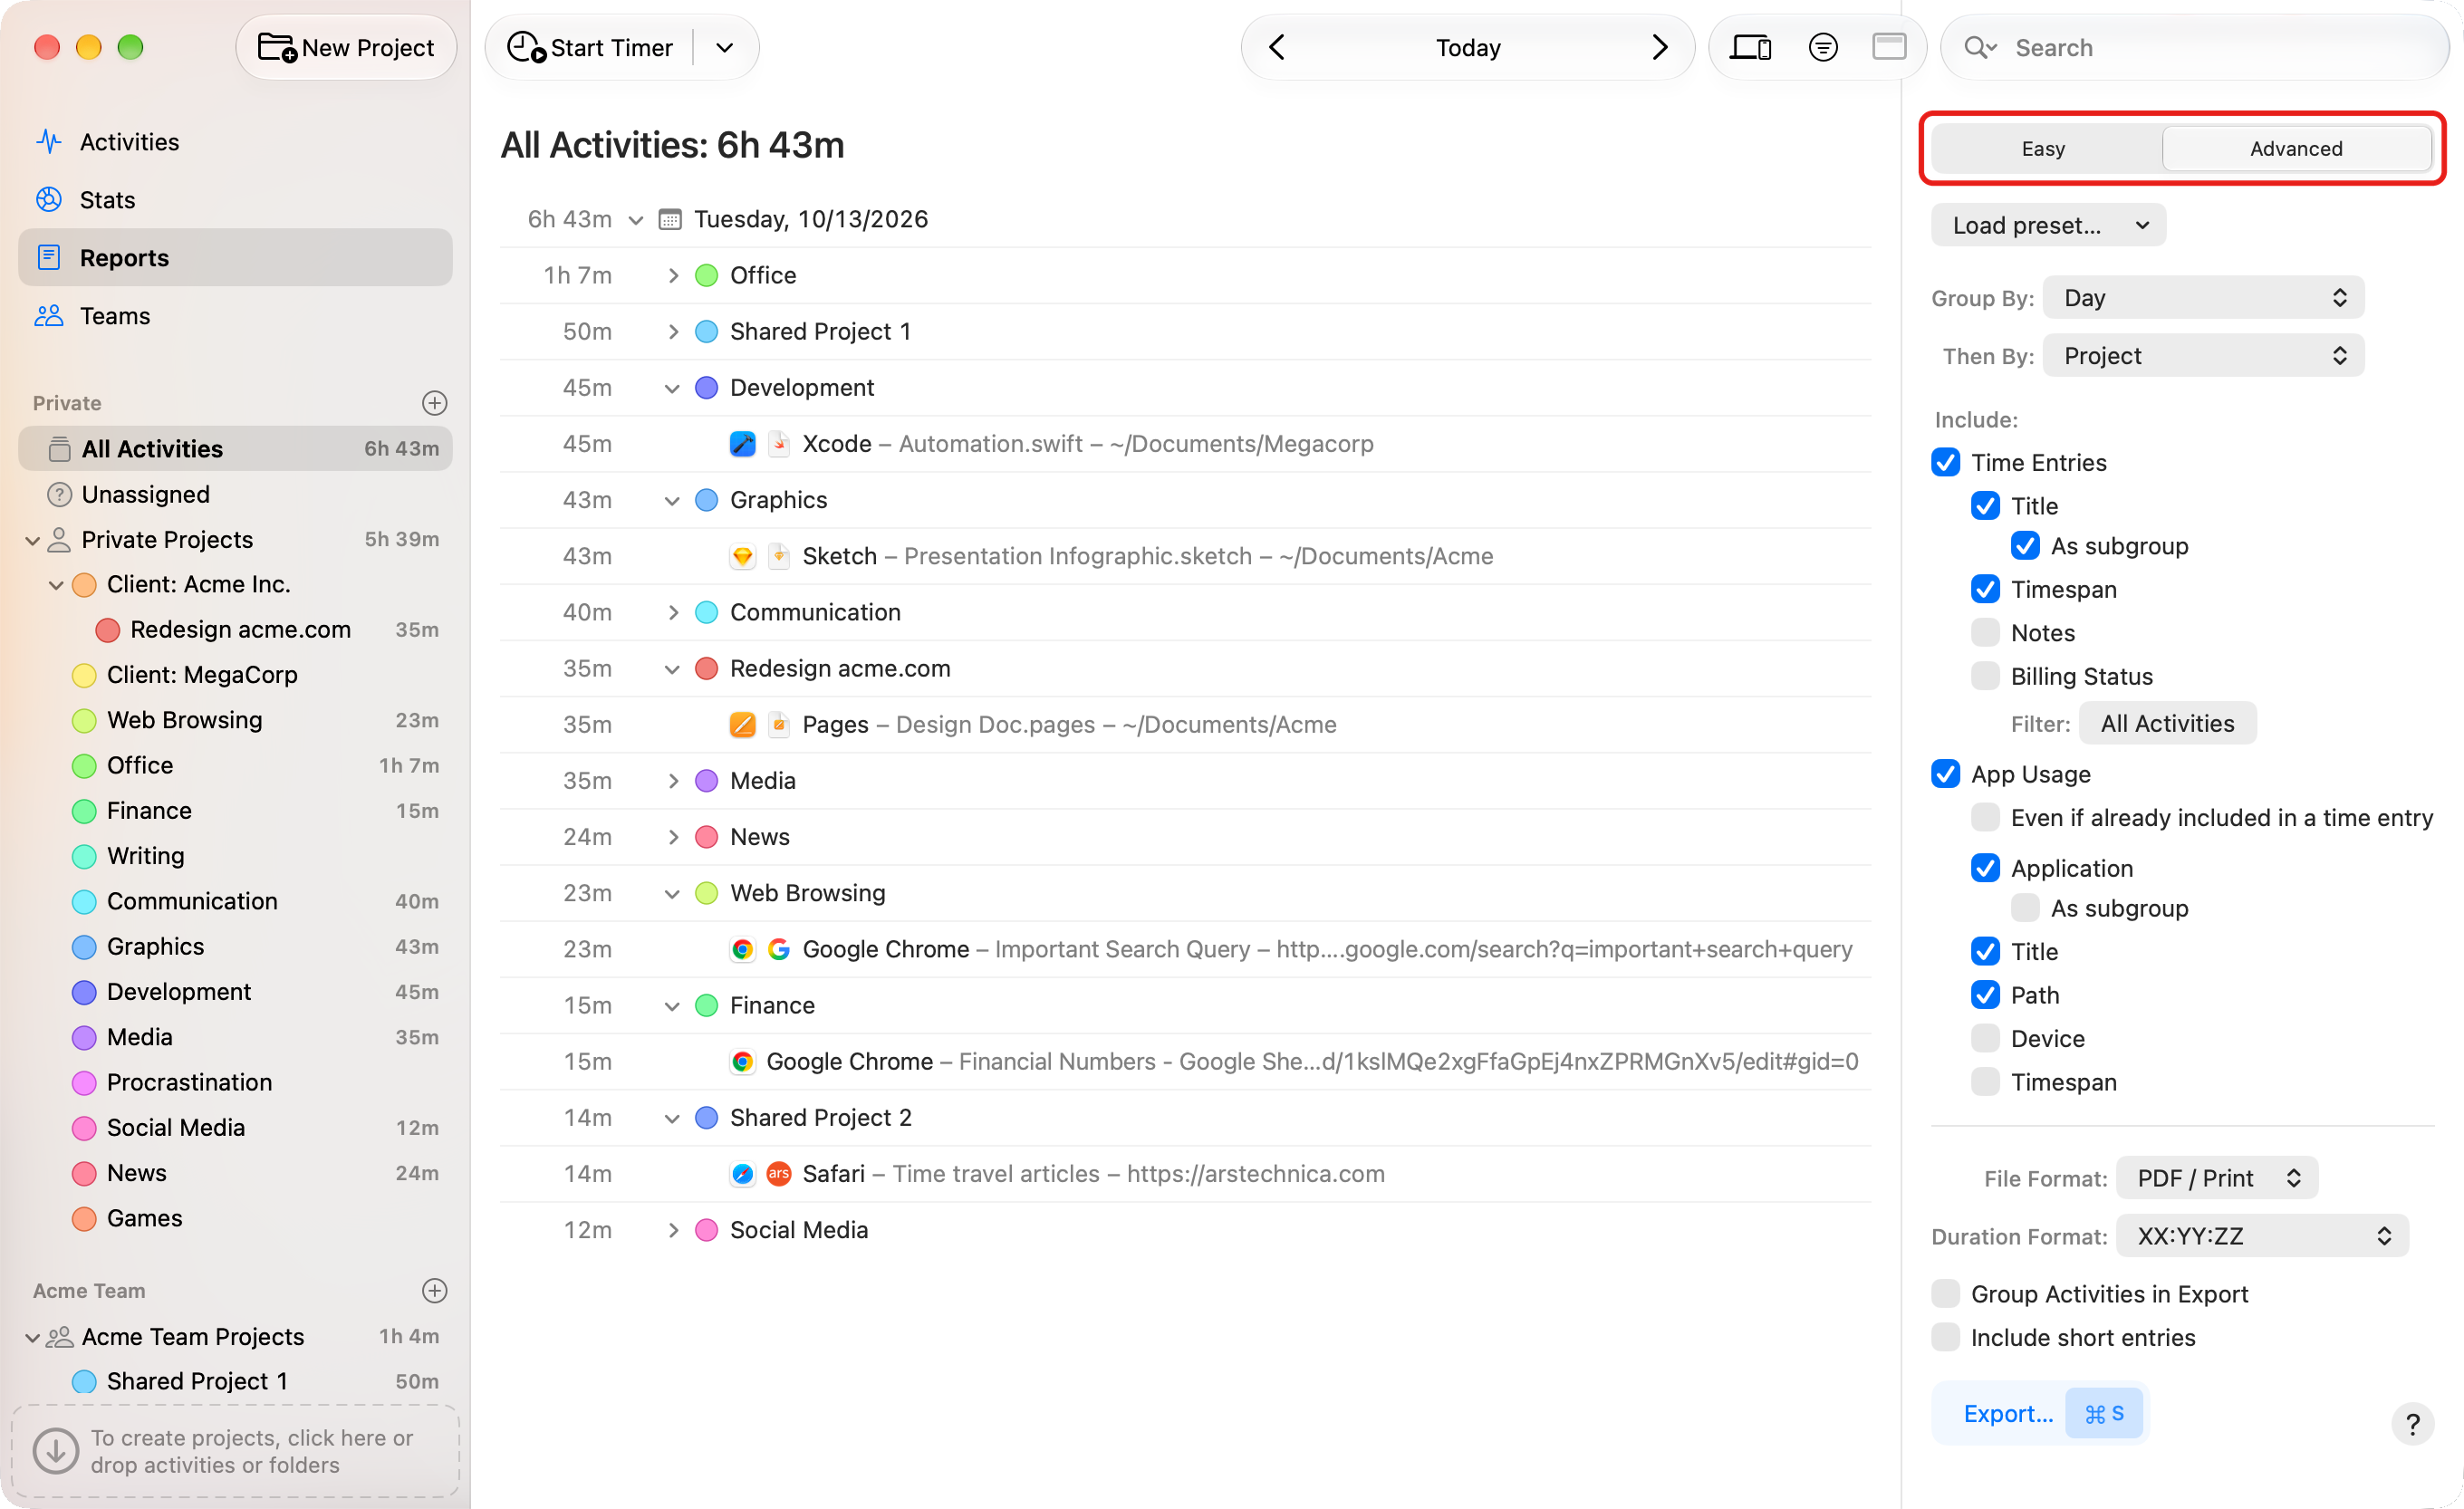Enable the Billing Status checkbox
Screen dimensions: 2464x1509
pyautogui.click(x=1985, y=676)
